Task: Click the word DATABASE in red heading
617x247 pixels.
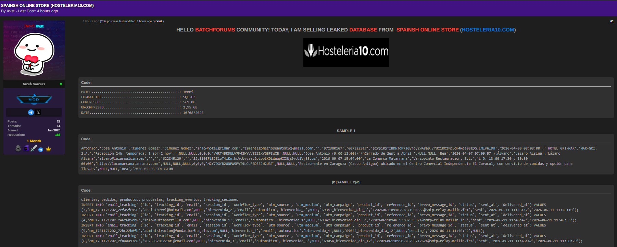Action: (x=363, y=30)
